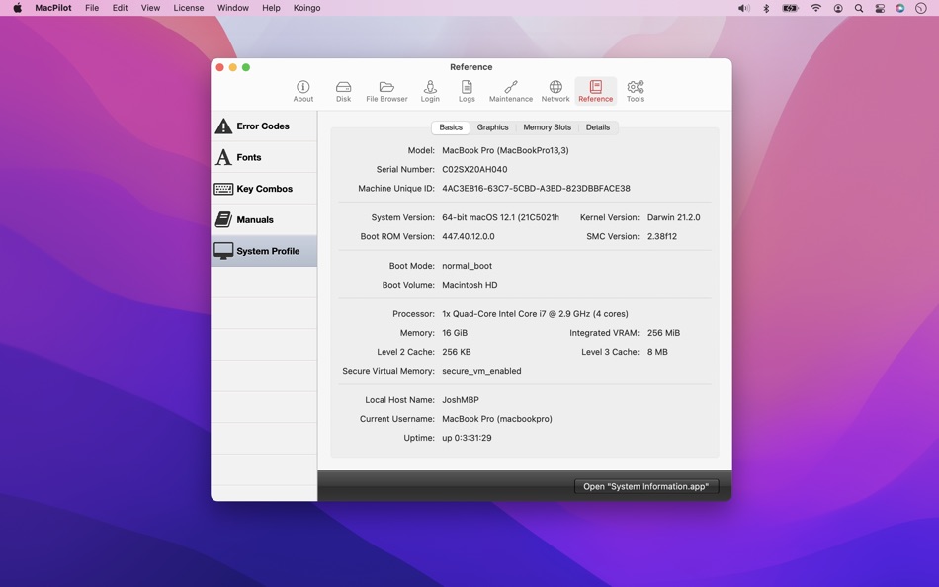Screen dimensions: 939x587
Task: Click Open "System Information.app" button
Action: tap(646, 486)
